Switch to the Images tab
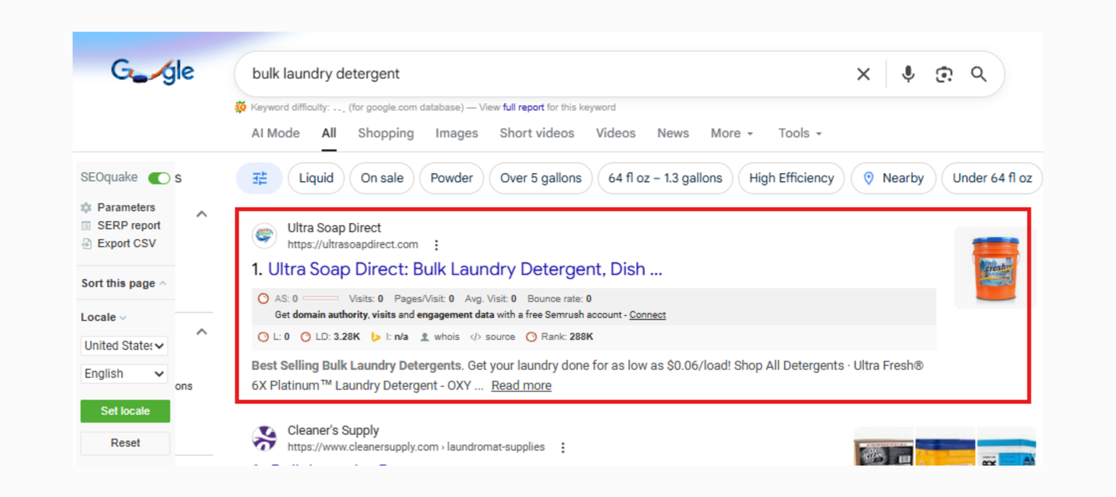 (456, 133)
